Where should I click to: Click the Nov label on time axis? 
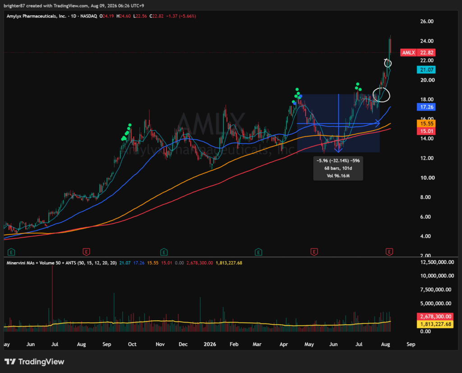click(x=160, y=344)
